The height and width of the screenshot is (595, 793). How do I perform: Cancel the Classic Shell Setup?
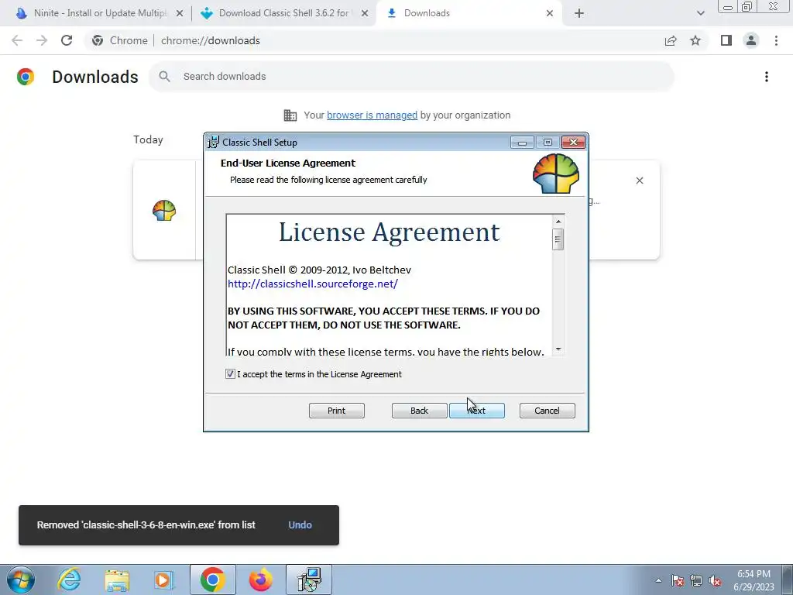click(x=547, y=411)
